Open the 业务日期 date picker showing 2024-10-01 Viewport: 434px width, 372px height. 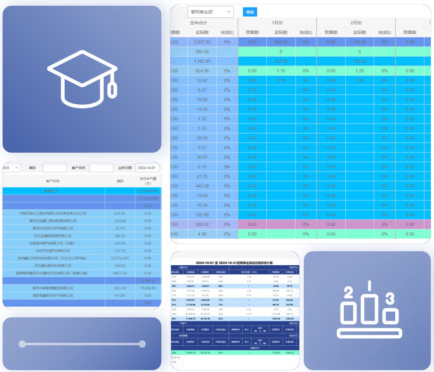click(x=149, y=168)
